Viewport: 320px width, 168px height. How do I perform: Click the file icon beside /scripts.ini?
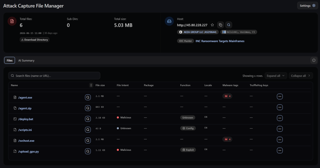[x=15, y=130]
